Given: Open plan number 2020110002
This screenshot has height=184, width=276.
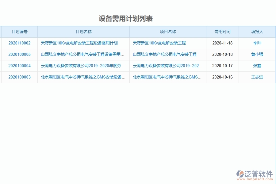Looking at the screenshot, I should 19,43.
